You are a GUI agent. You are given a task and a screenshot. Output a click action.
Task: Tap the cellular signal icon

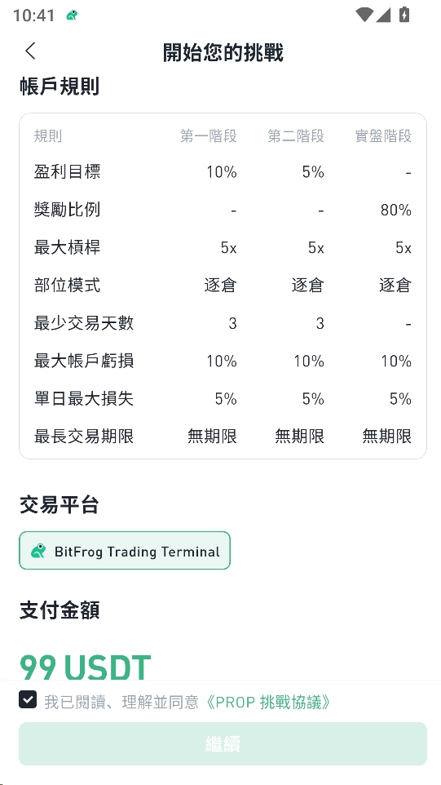[x=383, y=15]
